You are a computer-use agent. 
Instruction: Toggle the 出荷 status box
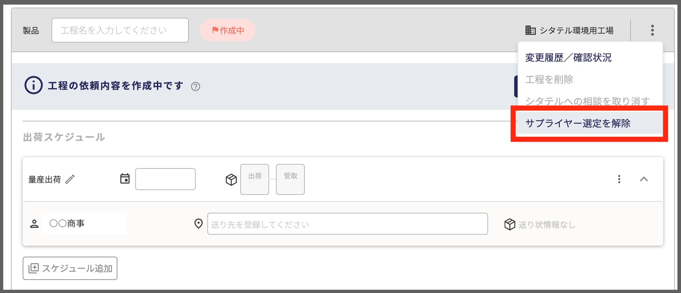pyautogui.click(x=255, y=179)
